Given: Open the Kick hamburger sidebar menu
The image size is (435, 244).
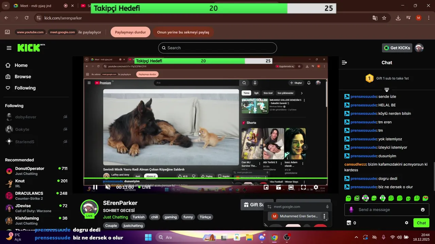Looking at the screenshot, I should [9, 48].
